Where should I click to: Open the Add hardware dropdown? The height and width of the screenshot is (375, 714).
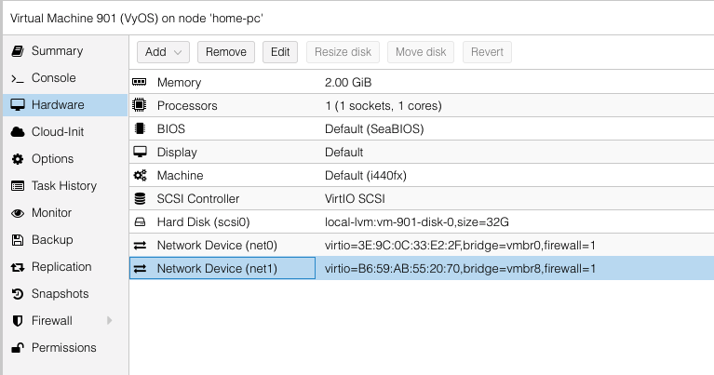[164, 52]
